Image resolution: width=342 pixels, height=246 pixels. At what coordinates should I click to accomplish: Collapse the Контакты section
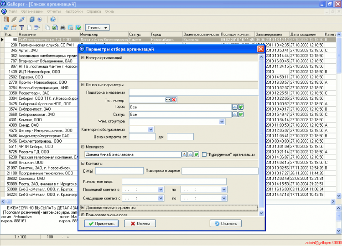click(83, 163)
